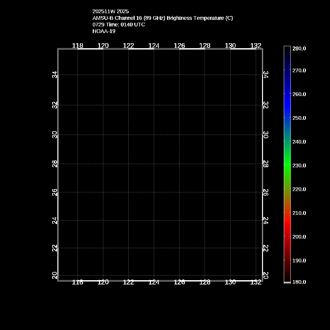
Task: Select the NOAA-19 satellite label
Action: pos(104,31)
